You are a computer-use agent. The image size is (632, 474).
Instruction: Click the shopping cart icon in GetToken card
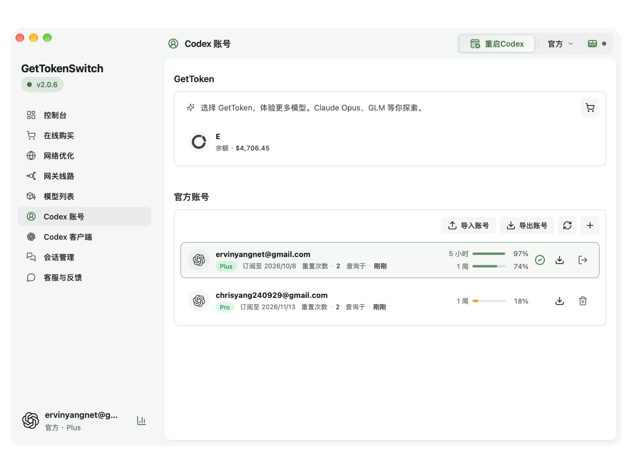590,108
